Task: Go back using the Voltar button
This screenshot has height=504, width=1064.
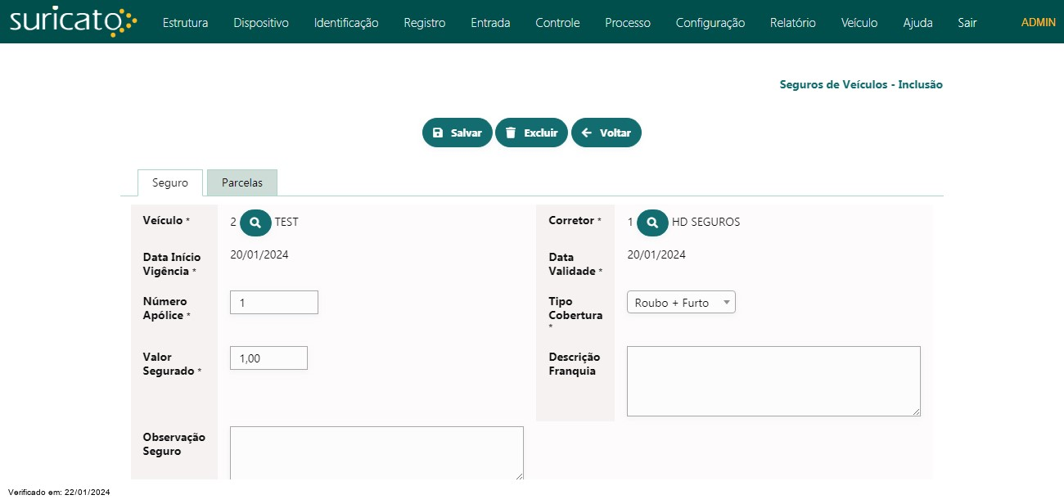Action: click(x=606, y=133)
